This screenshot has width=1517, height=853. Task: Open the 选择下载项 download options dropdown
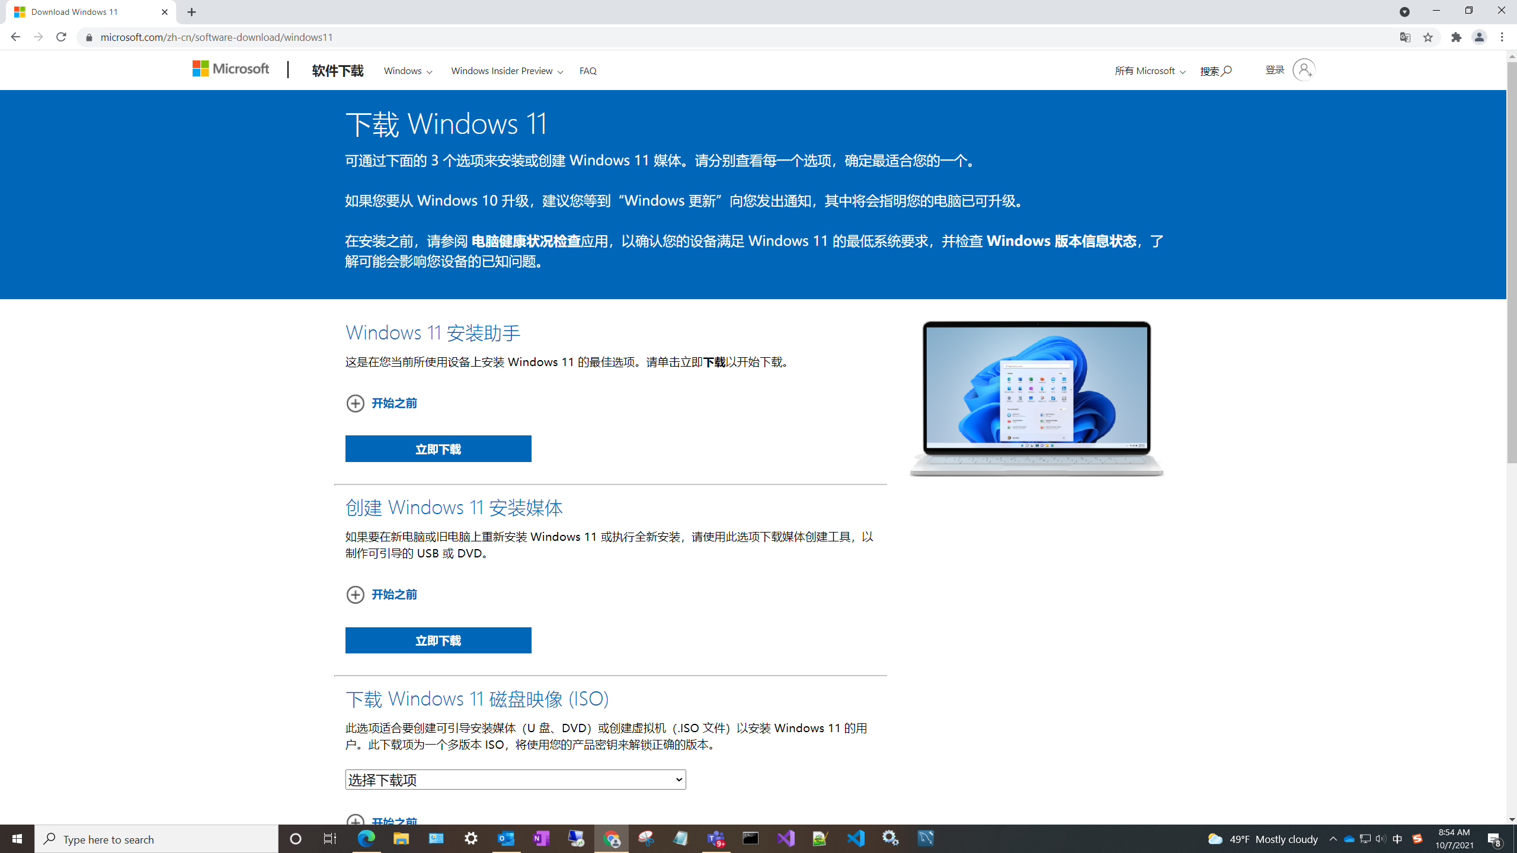coord(516,779)
